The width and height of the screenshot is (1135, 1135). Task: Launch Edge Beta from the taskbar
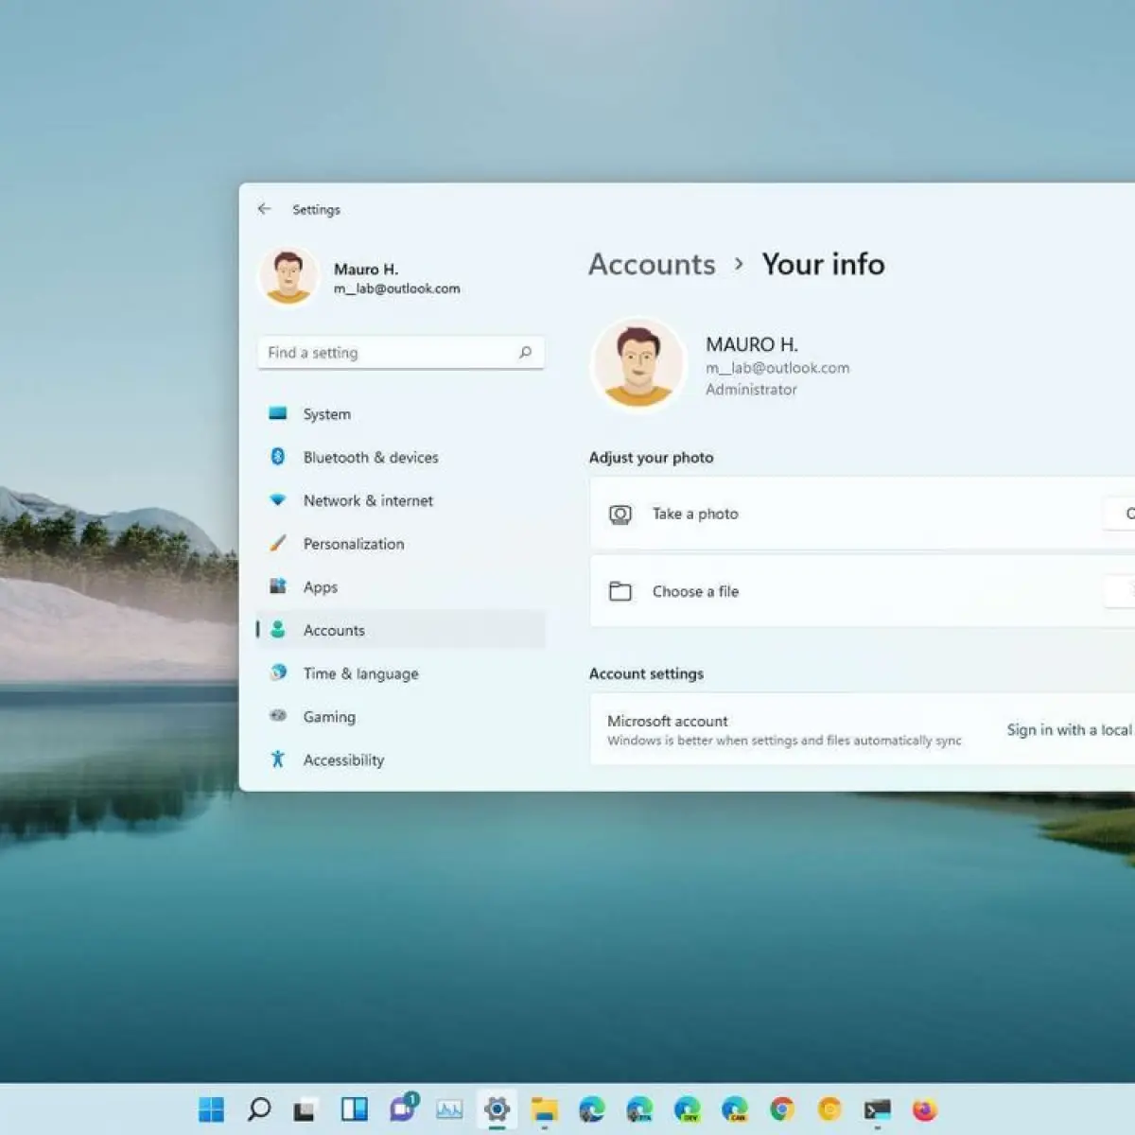639,1109
